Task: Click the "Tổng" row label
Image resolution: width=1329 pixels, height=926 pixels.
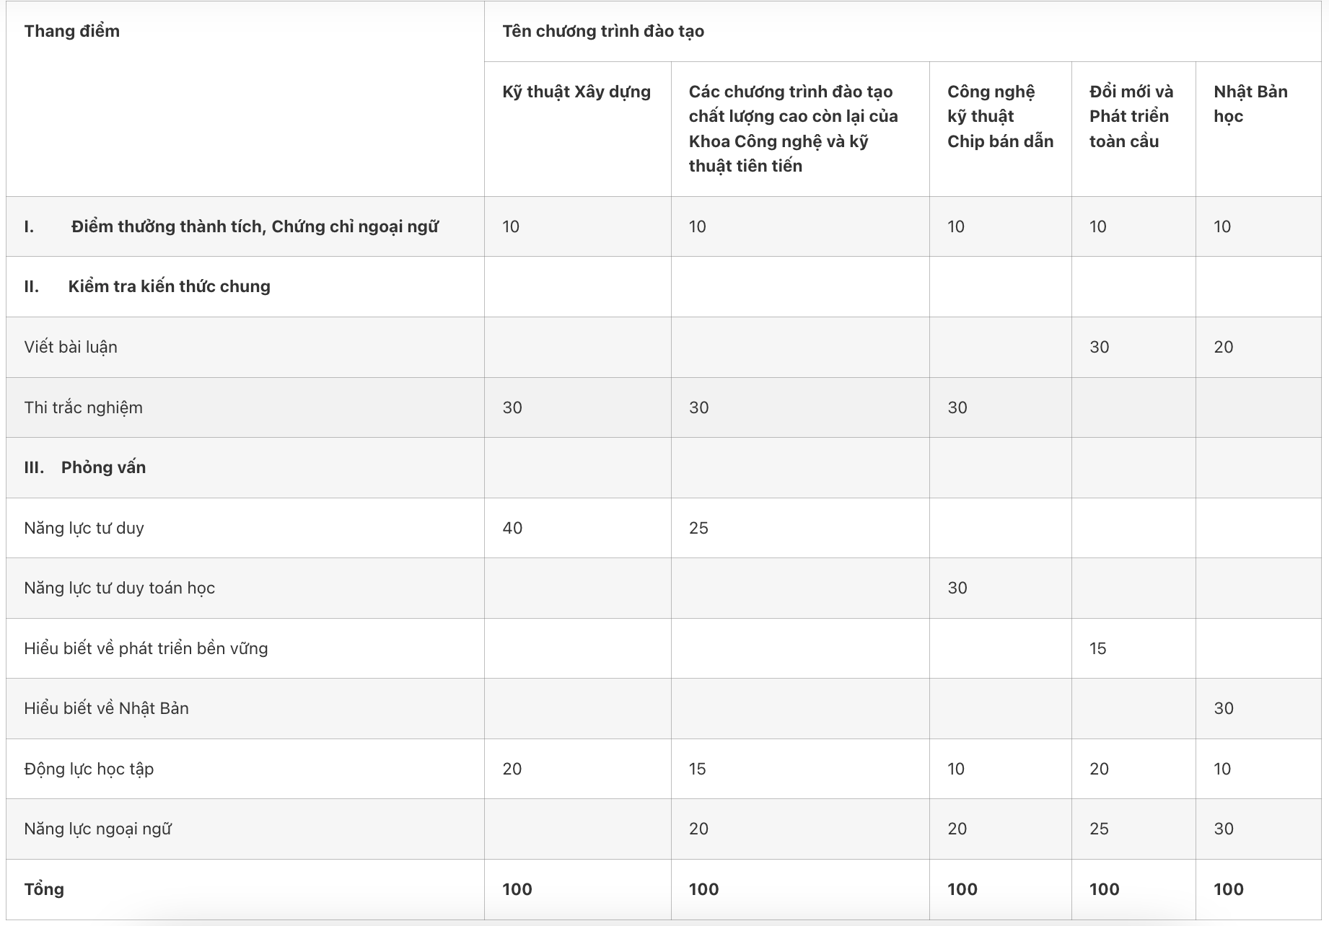Action: (44, 889)
